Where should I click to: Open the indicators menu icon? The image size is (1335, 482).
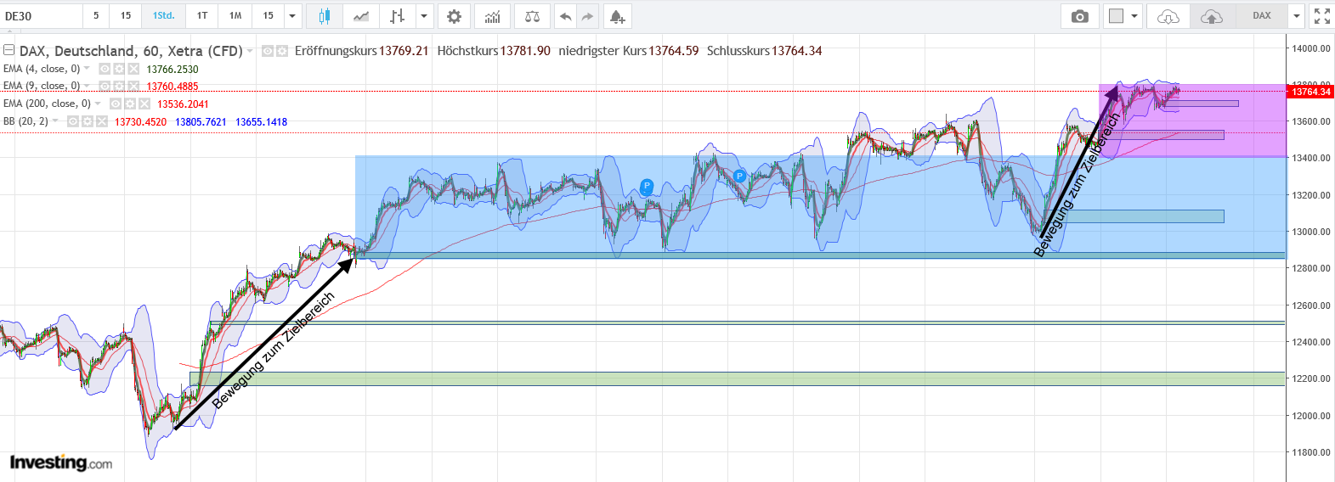point(493,16)
